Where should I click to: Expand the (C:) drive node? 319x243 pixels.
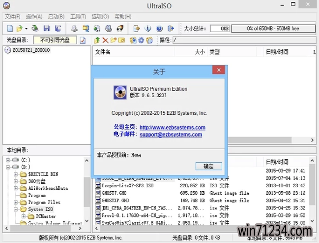click(8, 160)
